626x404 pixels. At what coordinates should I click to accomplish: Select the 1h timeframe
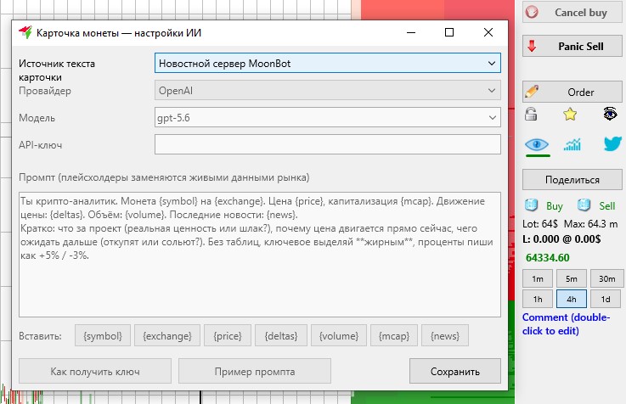tap(538, 299)
